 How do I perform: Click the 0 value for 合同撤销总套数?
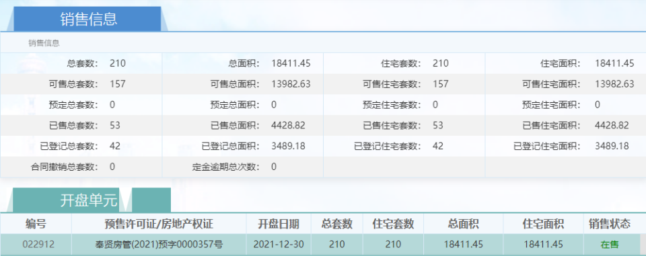pos(112,167)
